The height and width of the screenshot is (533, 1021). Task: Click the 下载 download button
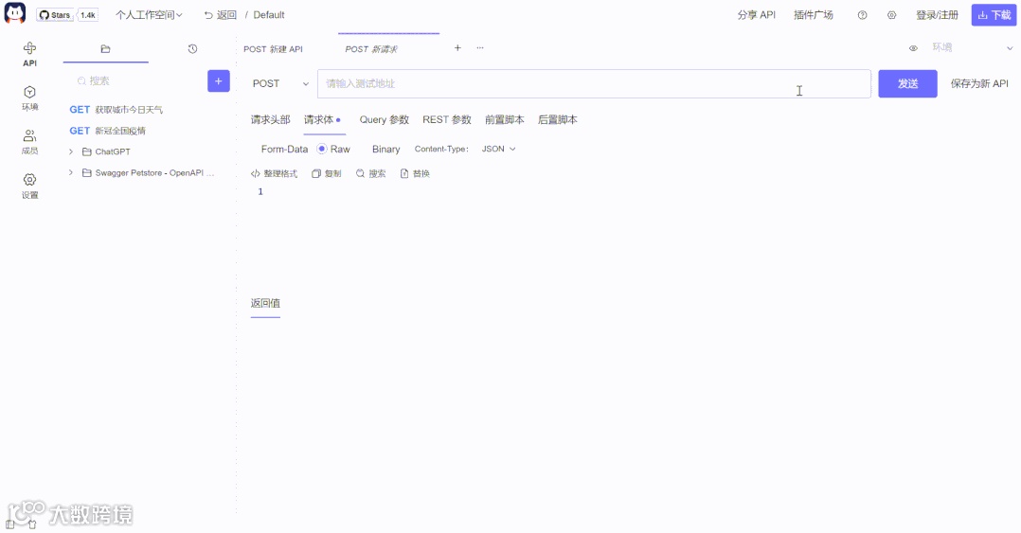[994, 15]
